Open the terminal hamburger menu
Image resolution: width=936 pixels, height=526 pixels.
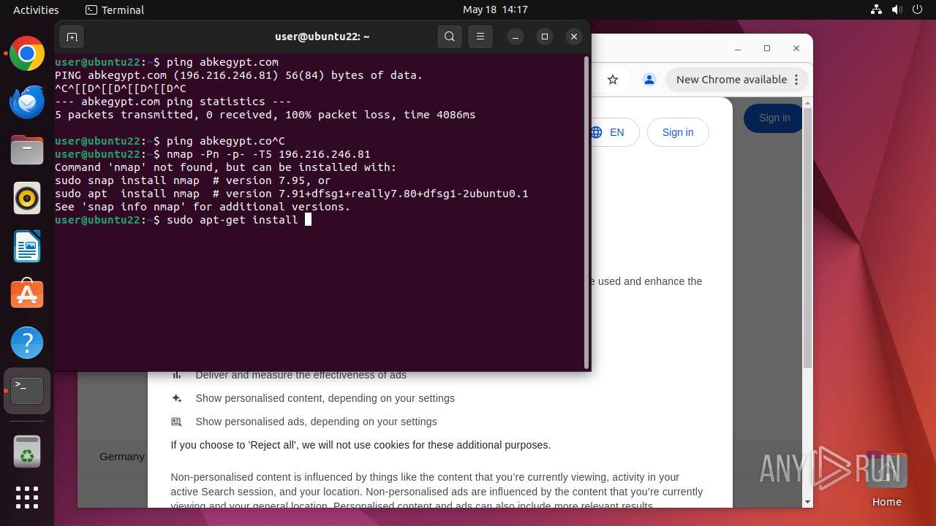(x=480, y=37)
